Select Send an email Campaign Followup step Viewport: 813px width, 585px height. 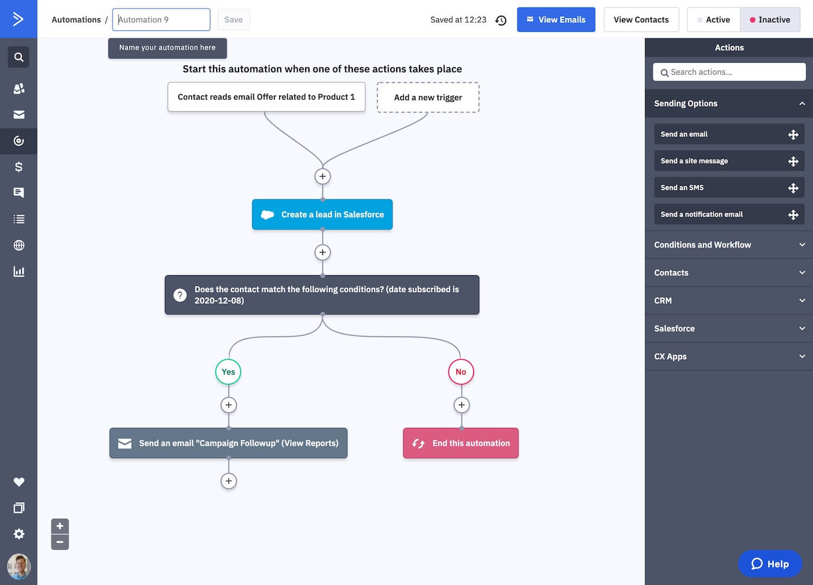click(x=228, y=443)
